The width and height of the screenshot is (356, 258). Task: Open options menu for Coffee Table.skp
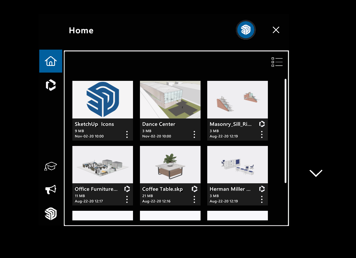(x=194, y=199)
